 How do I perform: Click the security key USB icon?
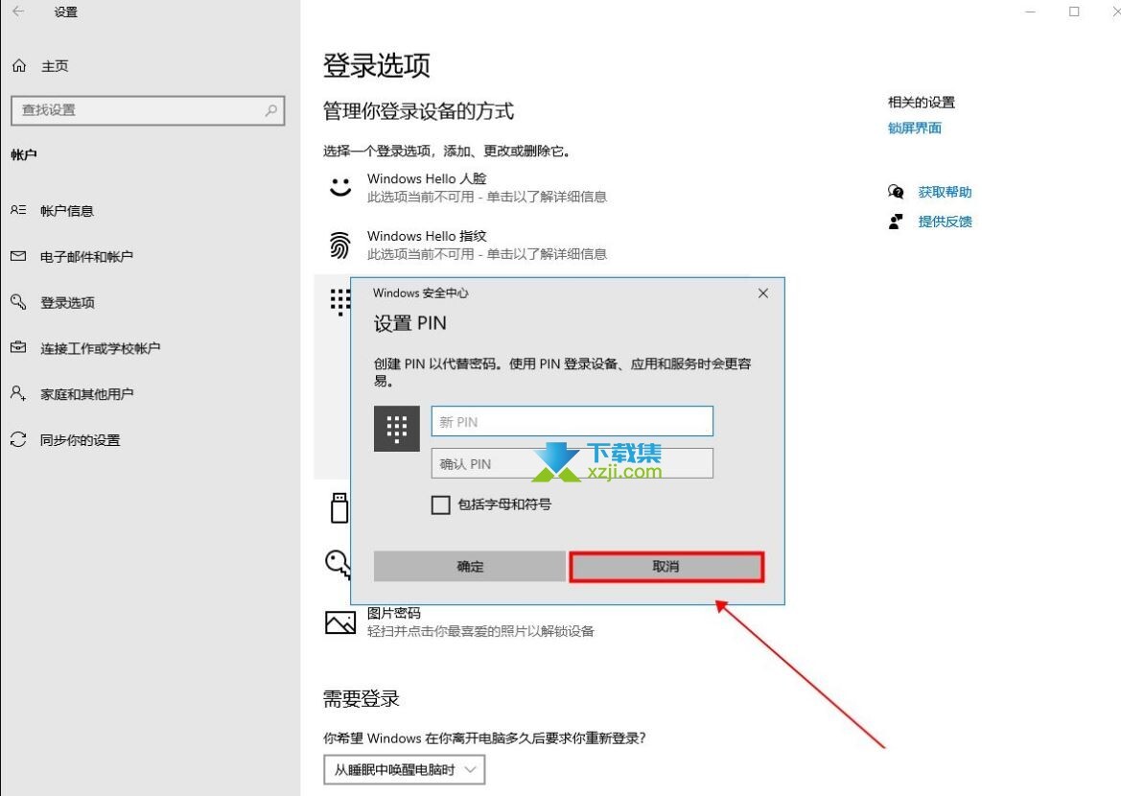pyautogui.click(x=339, y=508)
